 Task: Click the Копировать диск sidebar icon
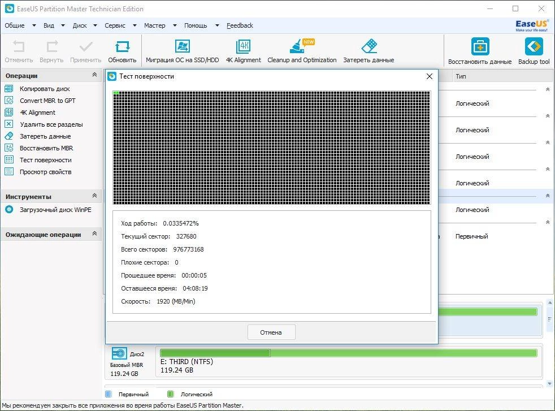click(x=9, y=89)
